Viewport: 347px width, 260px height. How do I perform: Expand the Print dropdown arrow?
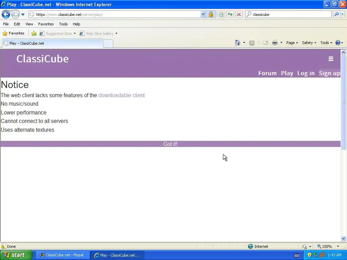point(281,43)
